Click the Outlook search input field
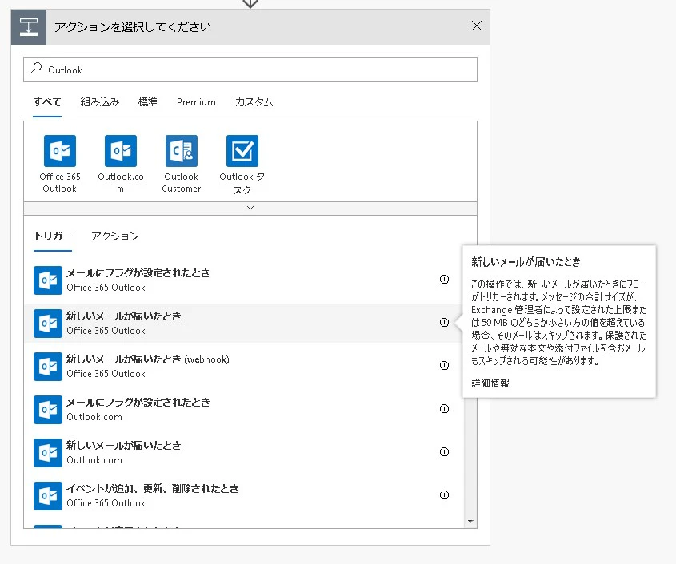The image size is (676, 564). (250, 70)
